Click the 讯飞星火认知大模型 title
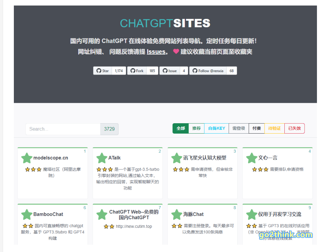Viewport: 327px width, 252px height. 205,158
